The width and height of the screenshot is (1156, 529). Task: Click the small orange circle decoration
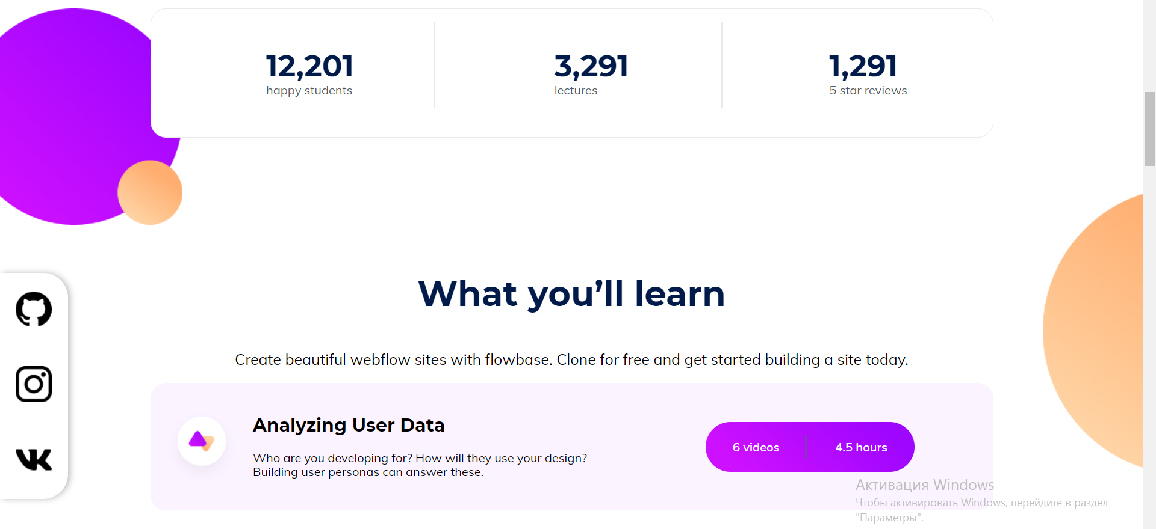(x=150, y=192)
